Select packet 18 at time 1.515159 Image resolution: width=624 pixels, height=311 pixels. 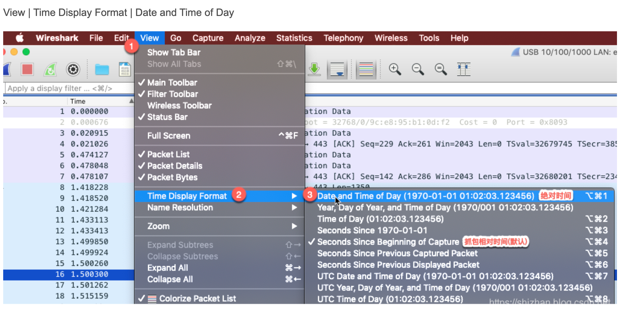(x=69, y=296)
